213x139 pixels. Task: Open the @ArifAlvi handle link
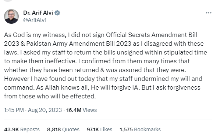point(35,20)
